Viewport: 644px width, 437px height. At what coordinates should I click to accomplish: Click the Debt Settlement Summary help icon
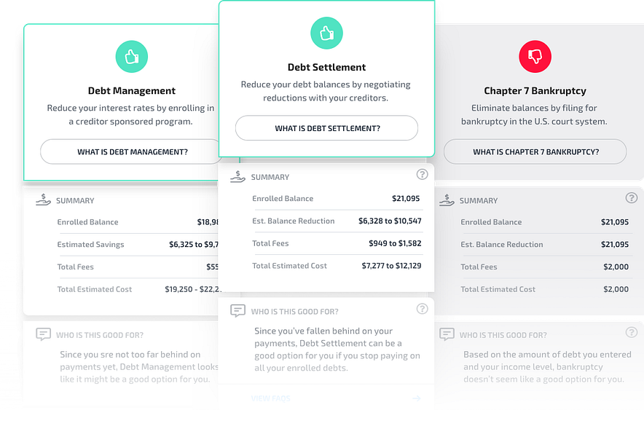click(422, 175)
